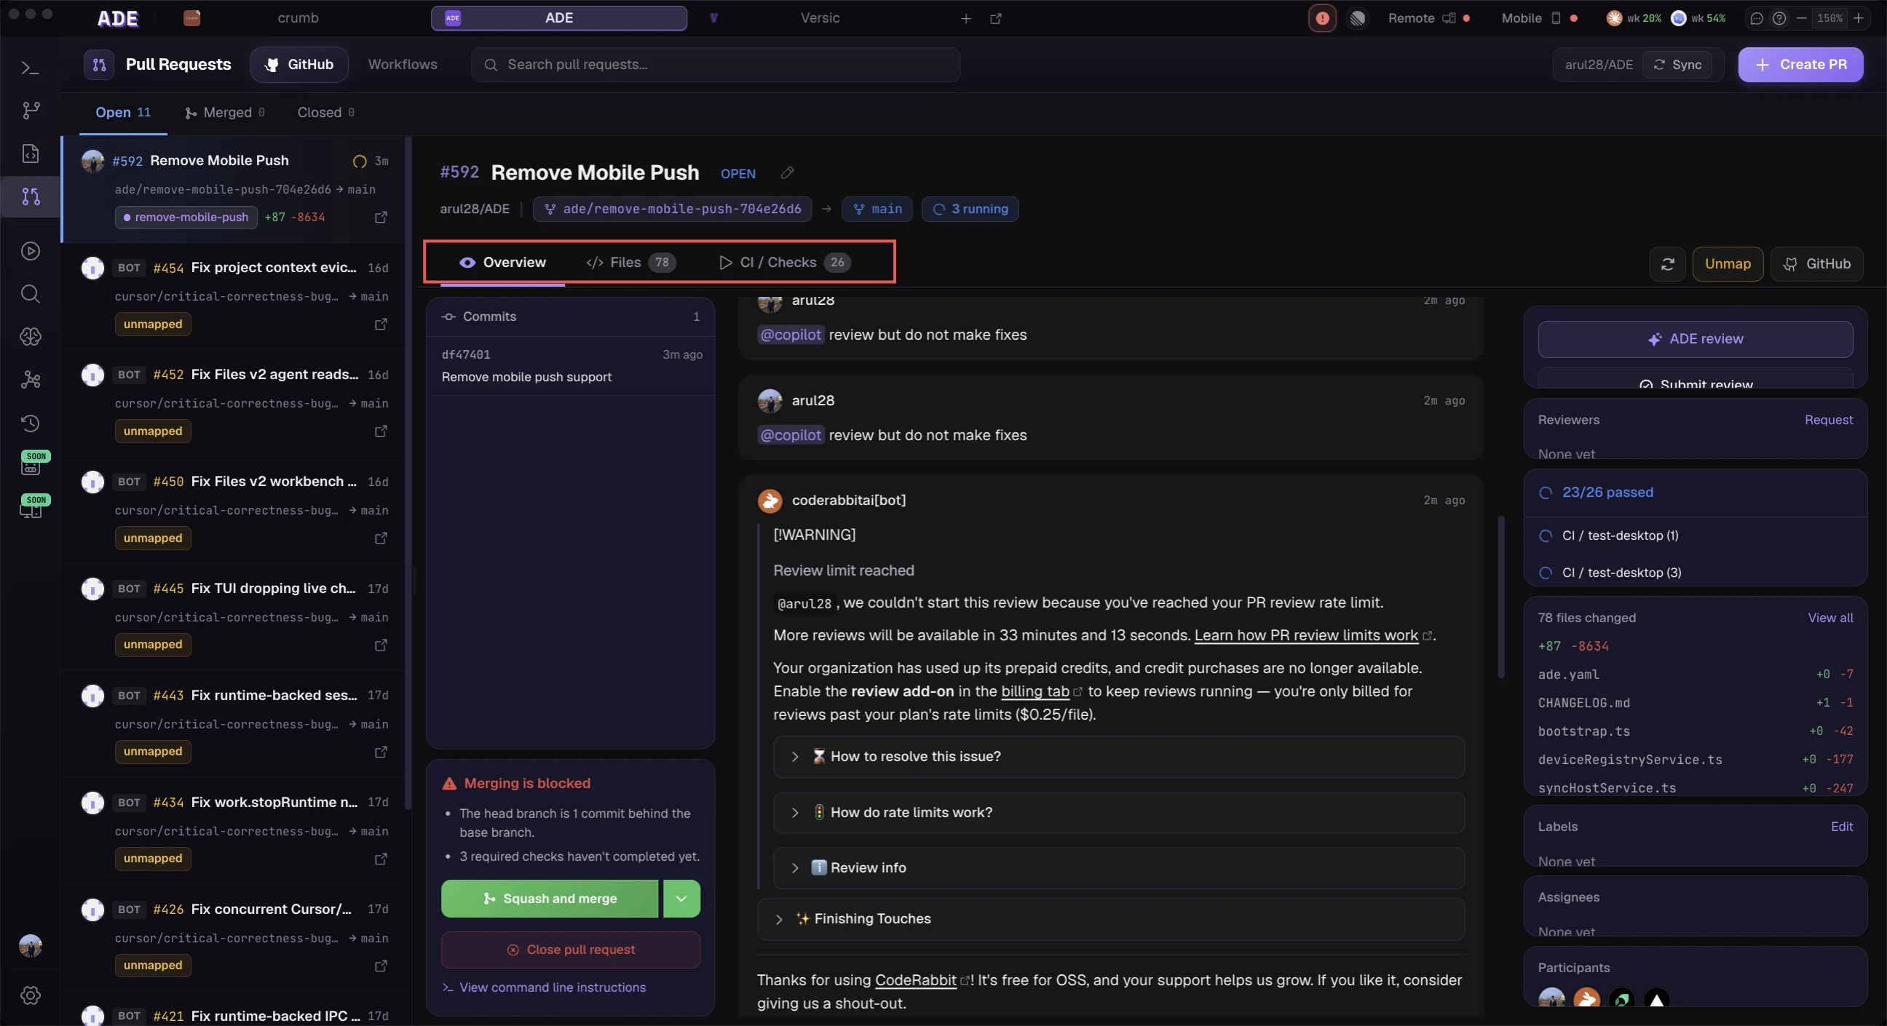This screenshot has height=1026, width=1887.
Task: Toggle the Remote connection indicator
Action: tap(1428, 18)
